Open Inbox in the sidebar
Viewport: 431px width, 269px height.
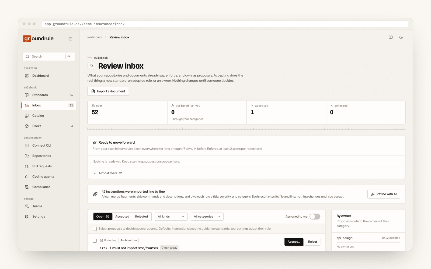click(49, 105)
